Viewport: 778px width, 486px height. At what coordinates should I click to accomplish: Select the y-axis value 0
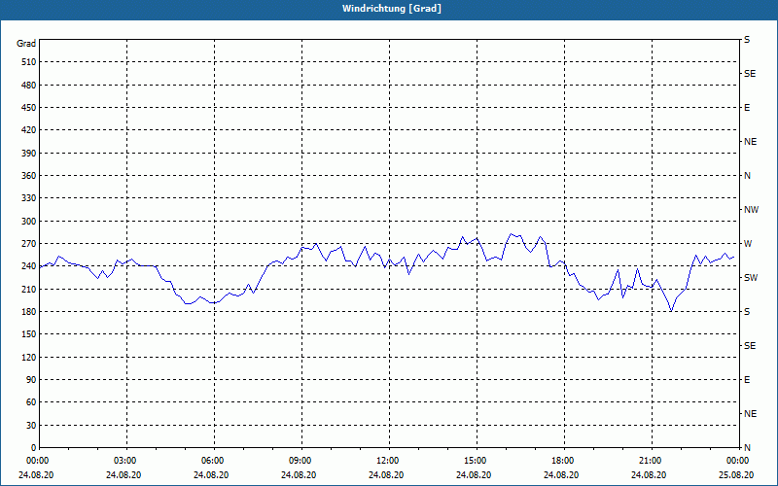tap(34, 448)
